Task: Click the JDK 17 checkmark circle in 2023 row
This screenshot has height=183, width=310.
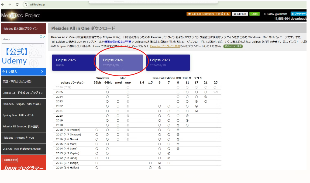Action: click(x=196, y=102)
